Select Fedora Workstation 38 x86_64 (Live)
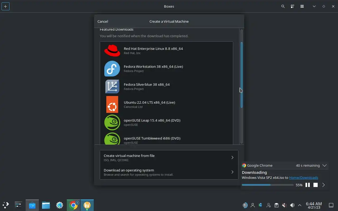 point(166,69)
